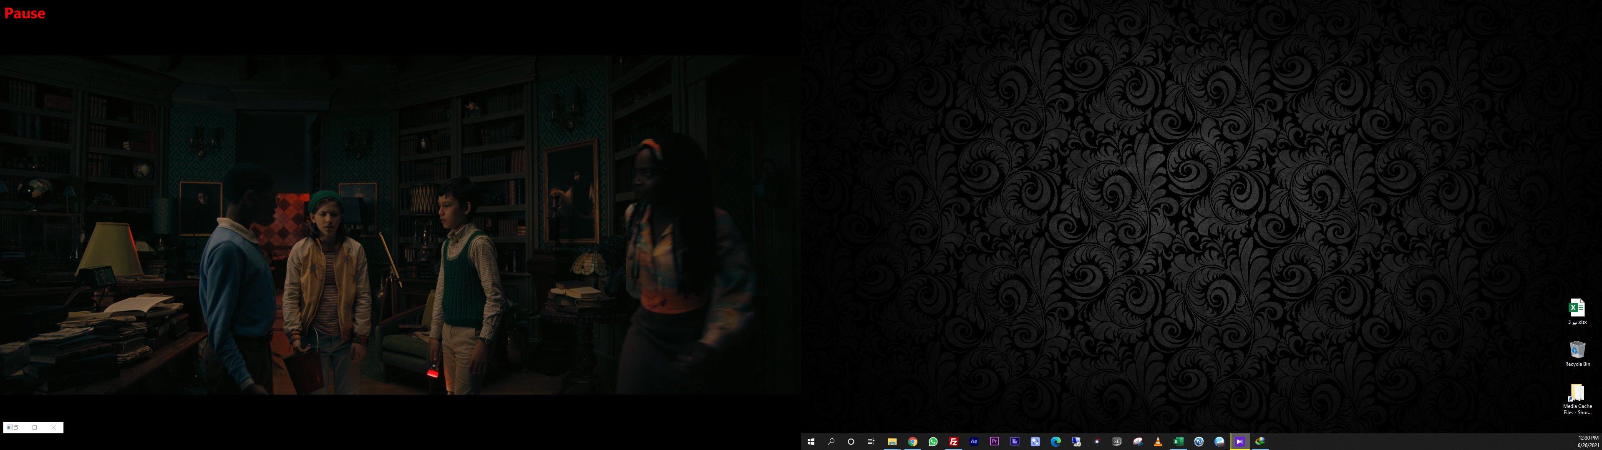Screen dimensions: 1602x450
Task: Open Recycle Bin on the desktop
Action: [x=1577, y=351]
